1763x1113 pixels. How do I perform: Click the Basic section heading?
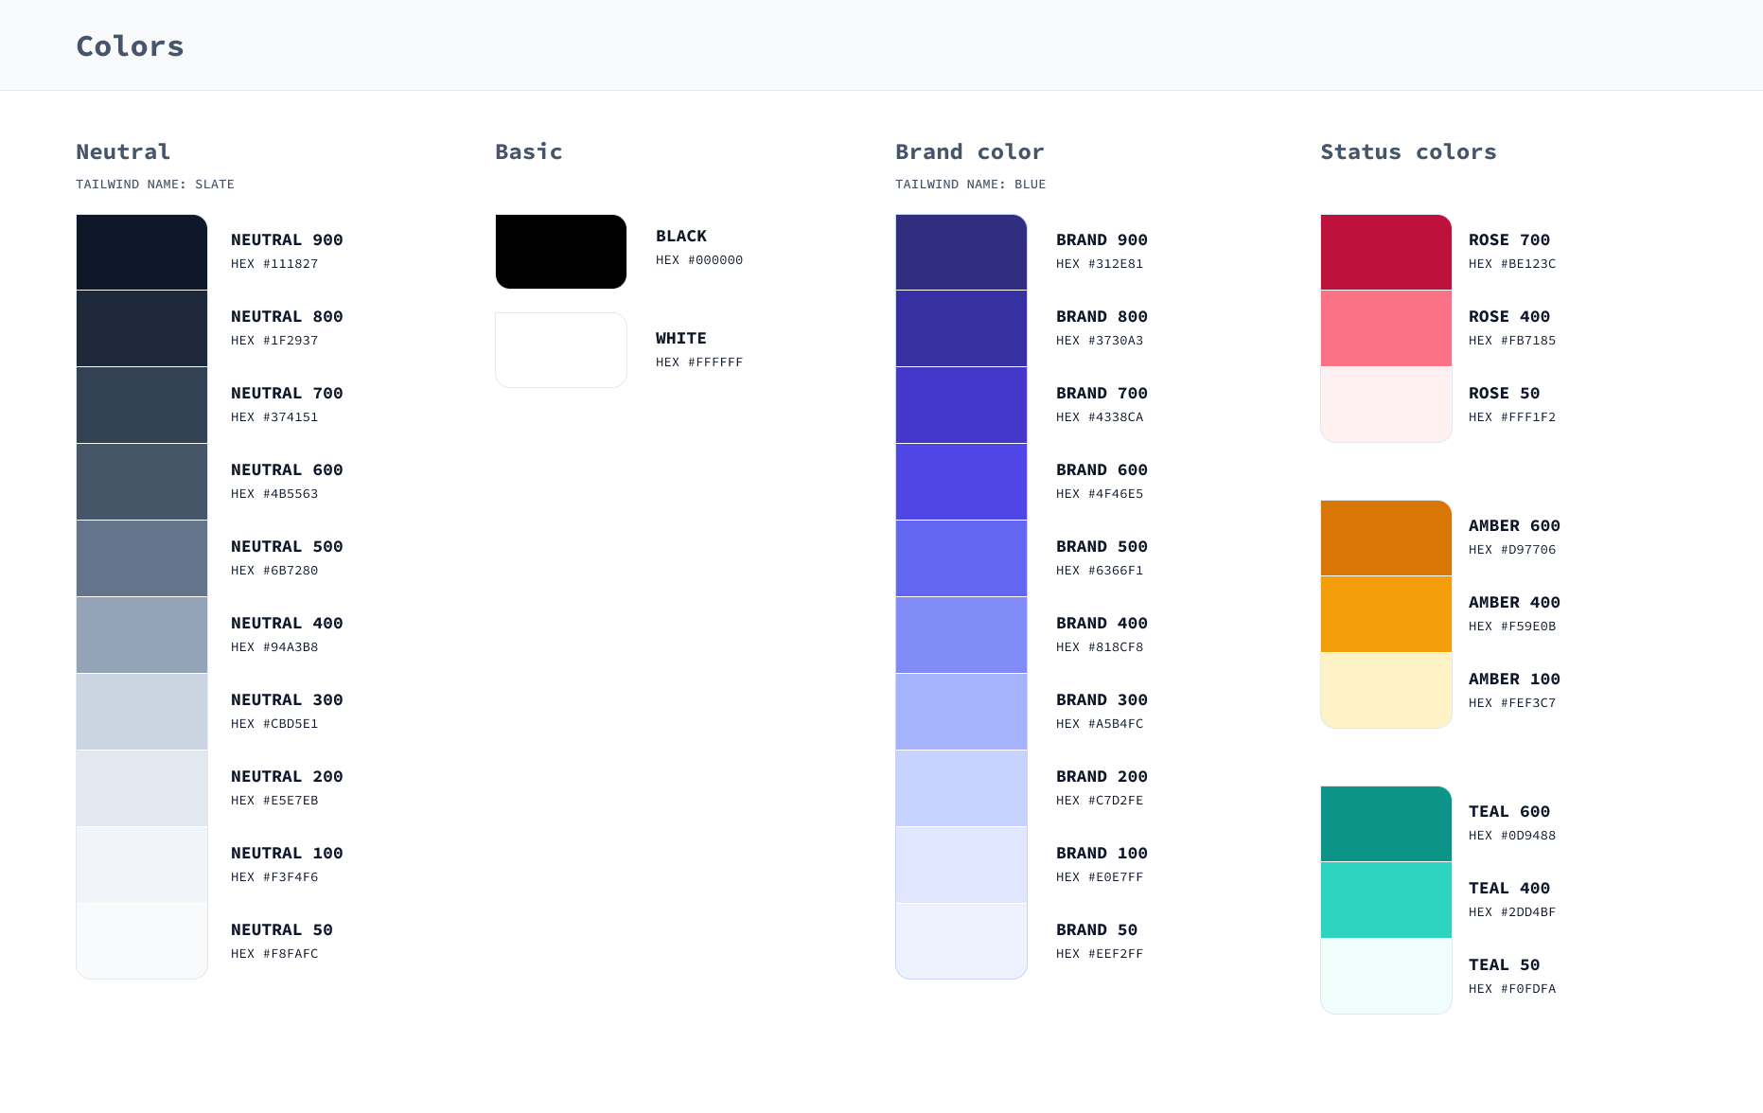[529, 151]
